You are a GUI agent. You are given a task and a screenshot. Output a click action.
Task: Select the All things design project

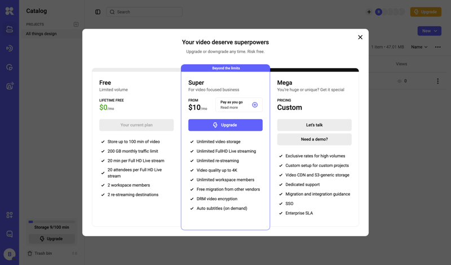pos(41,34)
